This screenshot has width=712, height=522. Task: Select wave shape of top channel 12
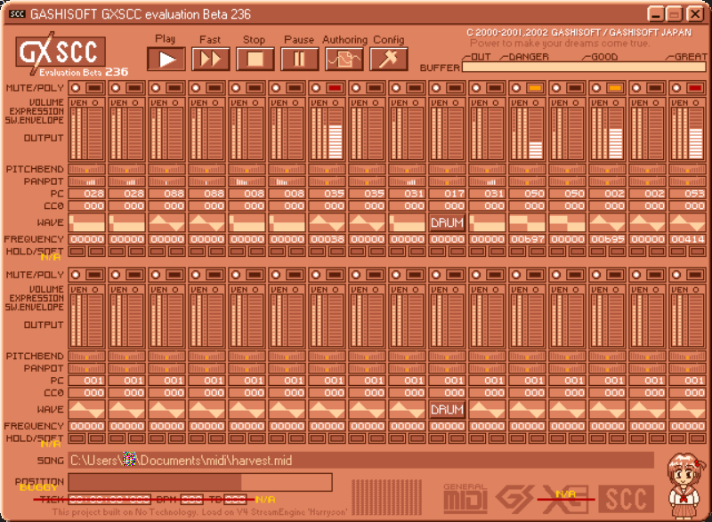tap(527, 222)
